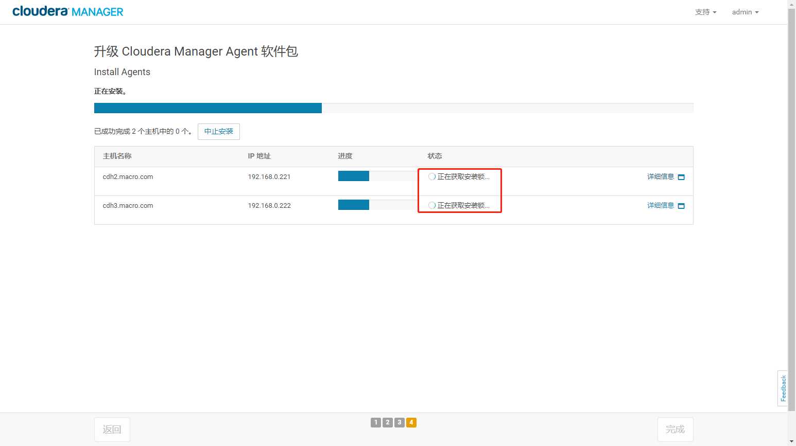Click IP address 192.168.0.221

(x=269, y=176)
